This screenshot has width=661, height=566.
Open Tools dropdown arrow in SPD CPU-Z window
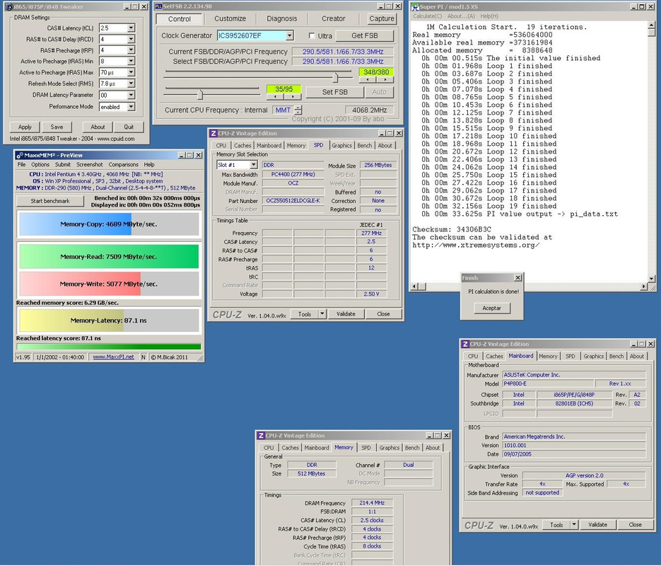point(322,314)
